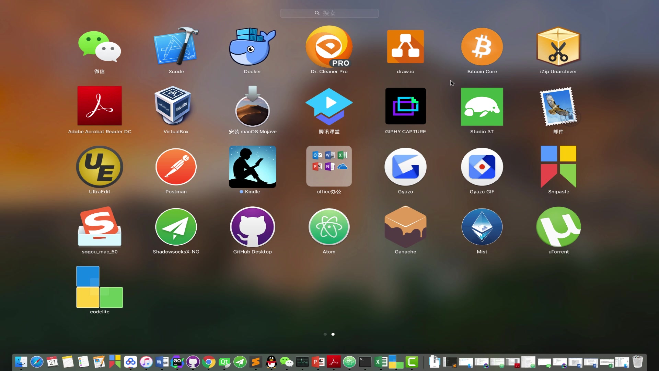The image size is (659, 371).
Task: Open Ganache app icon
Action: 405,227
